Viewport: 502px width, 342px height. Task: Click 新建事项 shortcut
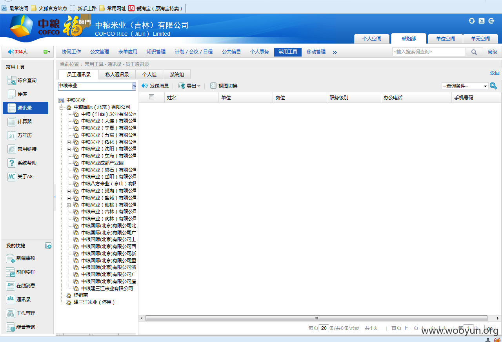(x=21, y=258)
